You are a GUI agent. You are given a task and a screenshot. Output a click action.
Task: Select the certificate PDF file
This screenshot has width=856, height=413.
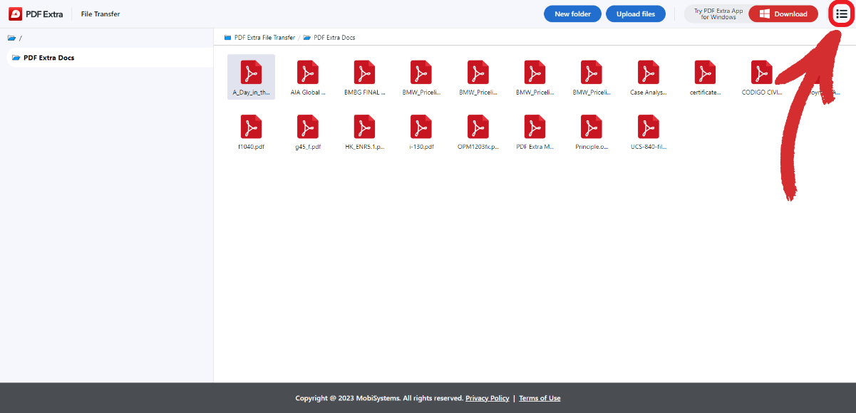coord(705,77)
